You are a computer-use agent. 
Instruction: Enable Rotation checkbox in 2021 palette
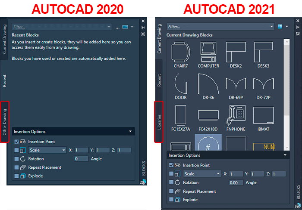[171, 182]
